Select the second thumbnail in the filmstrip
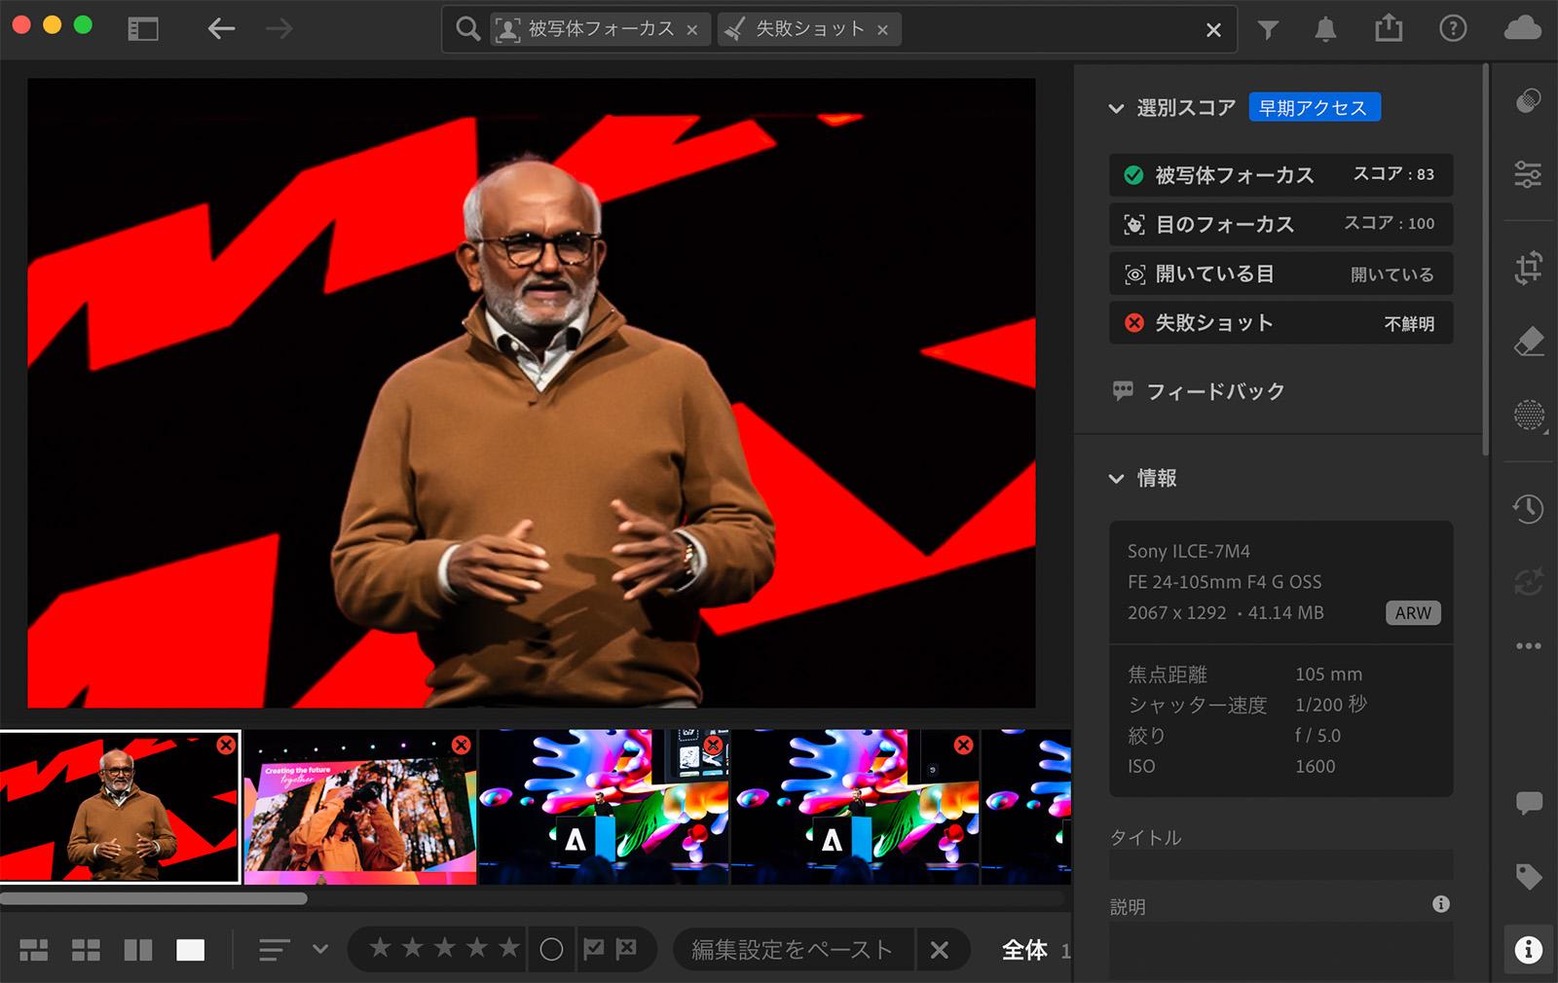1558x983 pixels. point(360,806)
